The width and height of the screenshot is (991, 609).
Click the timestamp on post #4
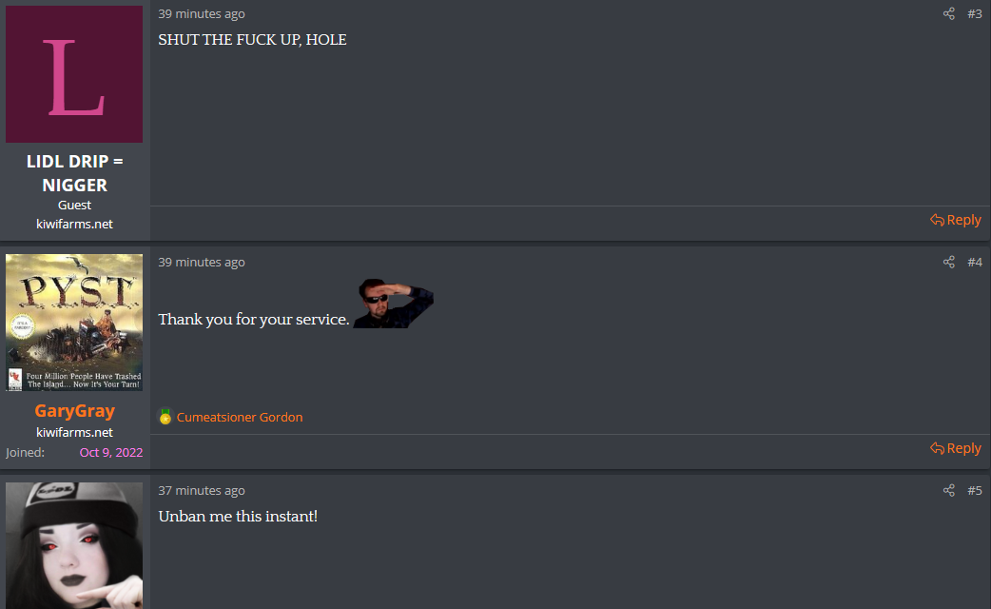[x=202, y=262]
